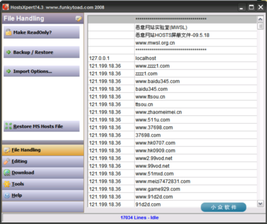Select the www.511u.com entry
Screen dimensions: 267x224
[195, 120]
